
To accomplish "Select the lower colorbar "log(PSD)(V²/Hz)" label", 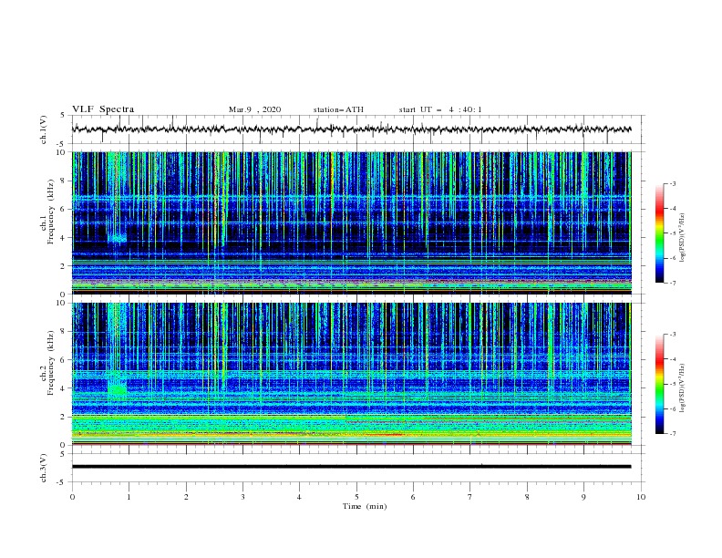I will point(682,388).
